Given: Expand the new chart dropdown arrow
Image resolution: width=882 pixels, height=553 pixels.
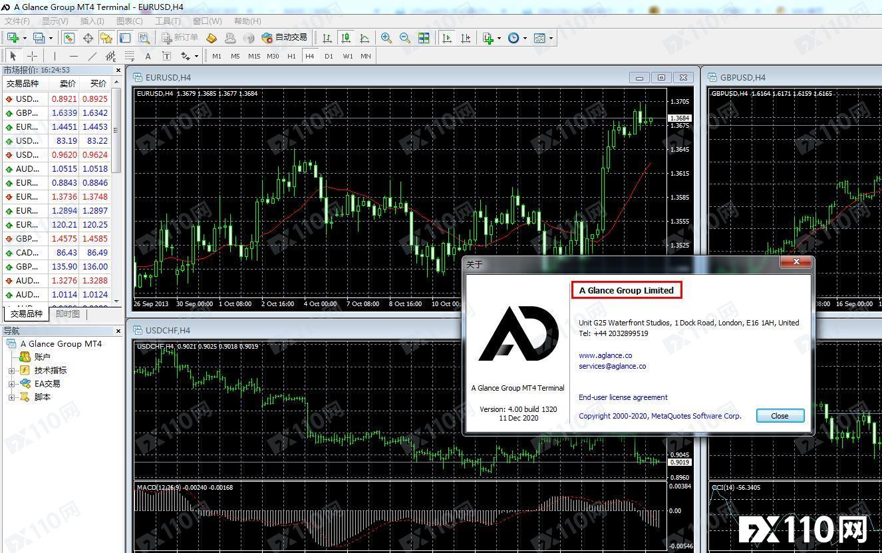Looking at the screenshot, I should 24,38.
